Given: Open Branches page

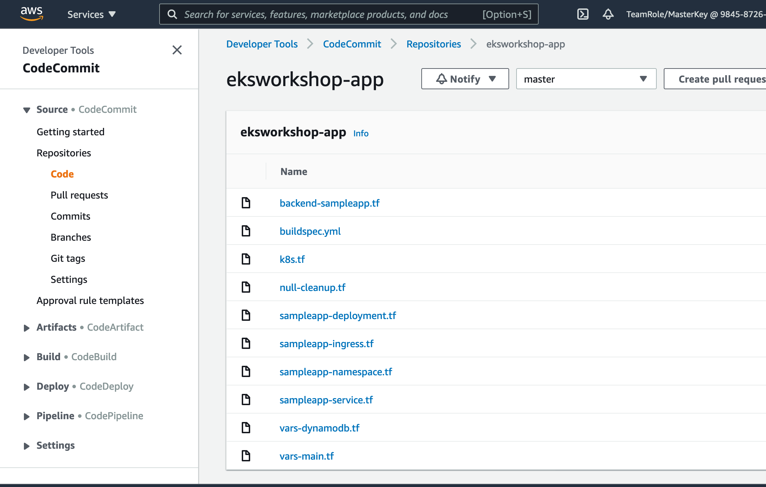Looking at the screenshot, I should click(71, 237).
